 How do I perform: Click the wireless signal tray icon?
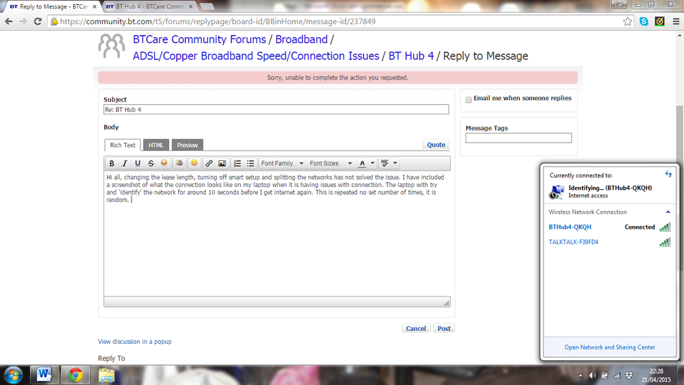616,375
